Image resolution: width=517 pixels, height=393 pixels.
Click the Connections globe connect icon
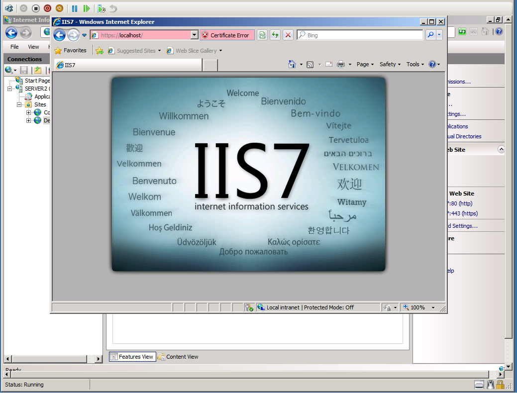8,70
